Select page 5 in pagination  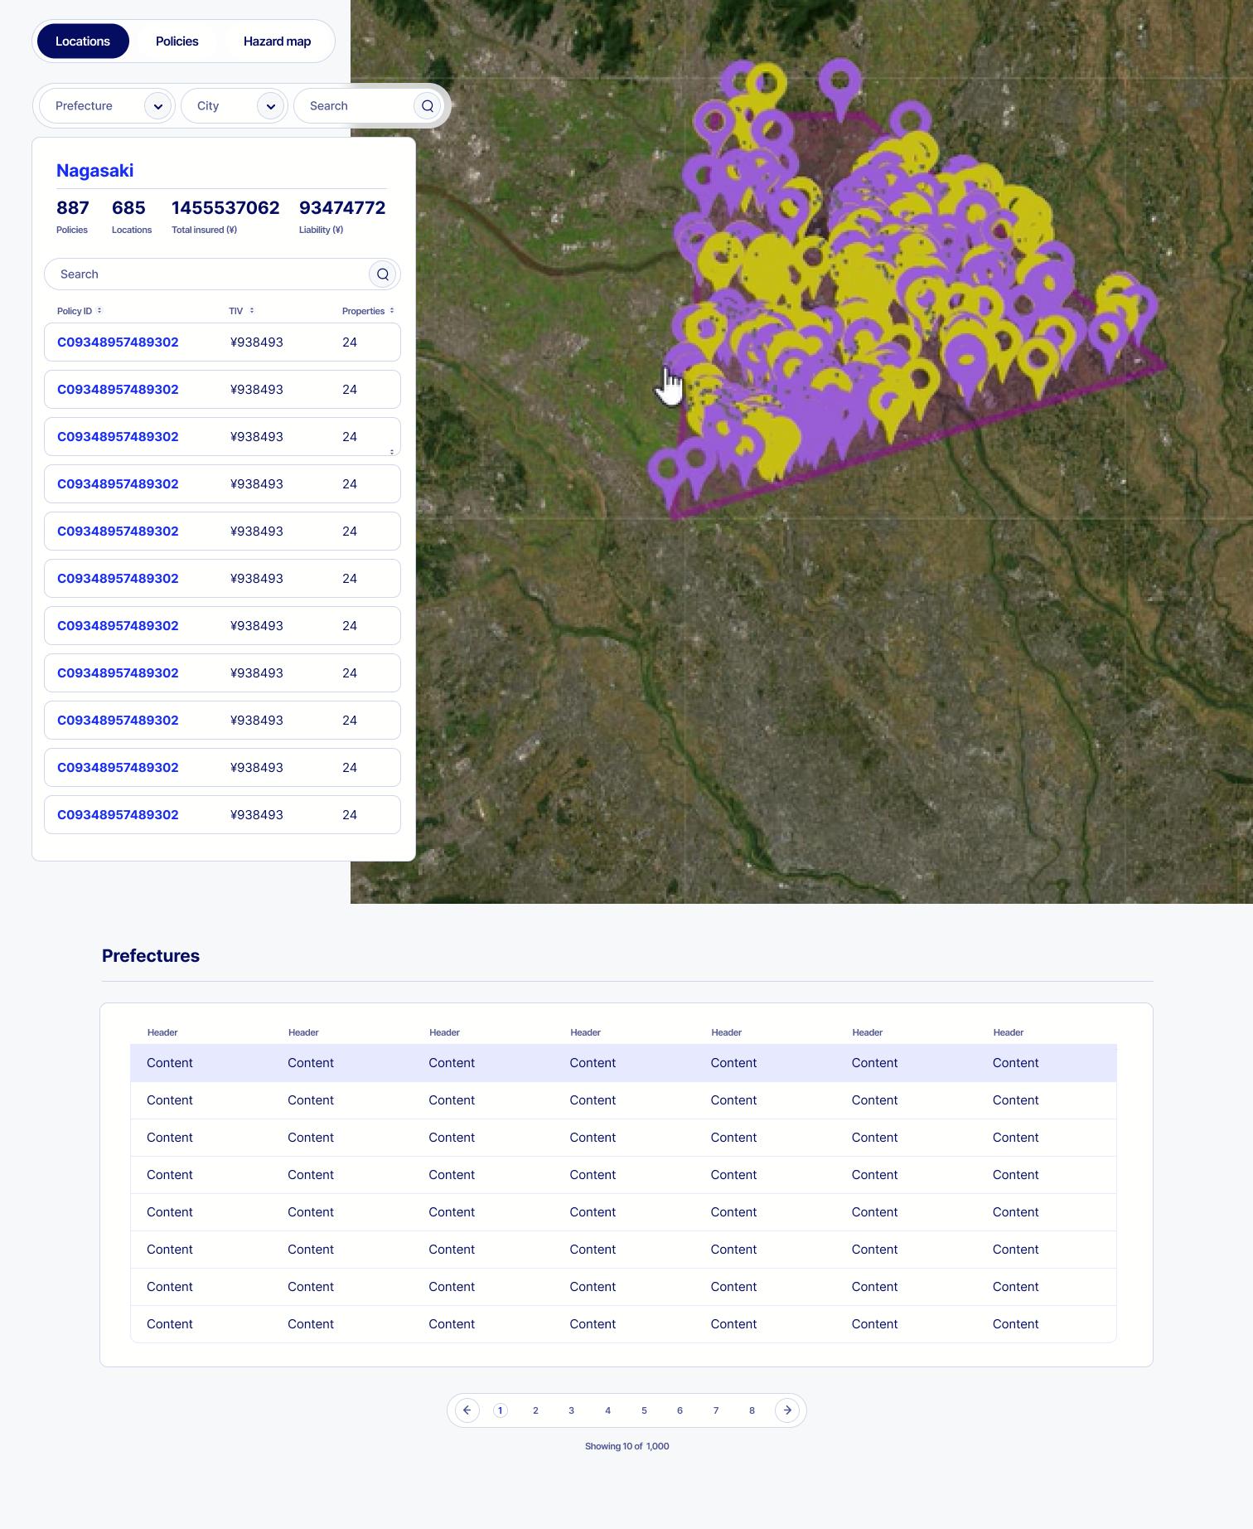point(644,1410)
